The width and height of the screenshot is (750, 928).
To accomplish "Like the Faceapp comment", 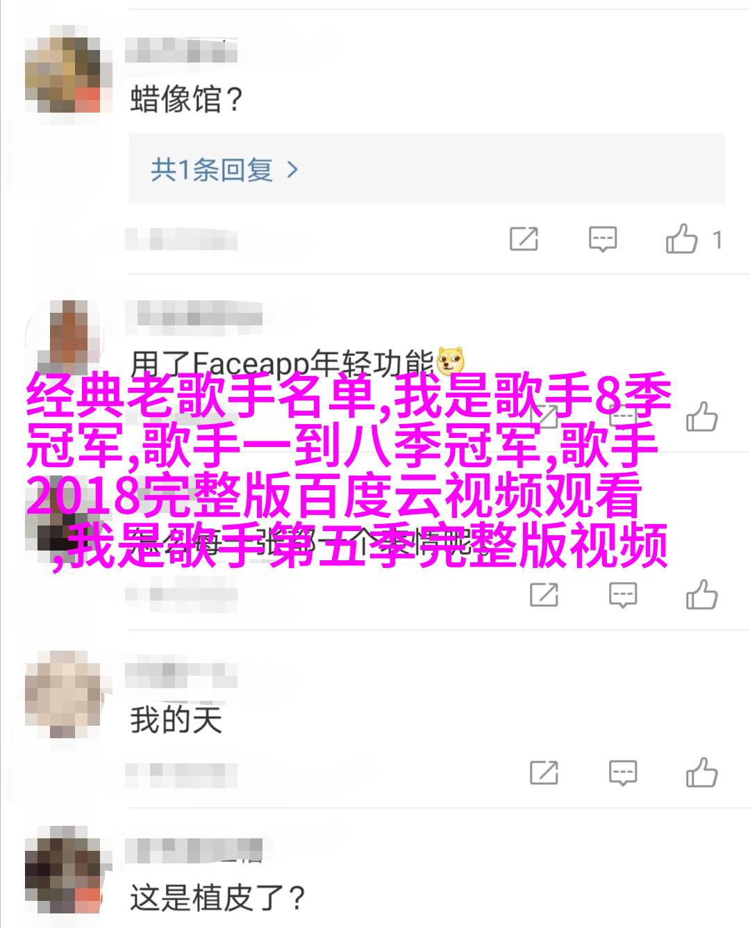I will (x=701, y=417).
